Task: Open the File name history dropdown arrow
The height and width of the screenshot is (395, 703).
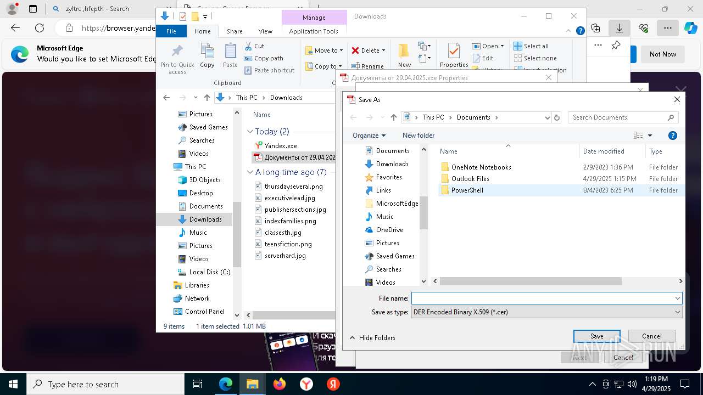Action: click(x=678, y=298)
